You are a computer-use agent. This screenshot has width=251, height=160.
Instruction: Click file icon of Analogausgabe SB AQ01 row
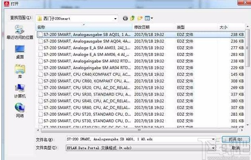(x=41, y=34)
